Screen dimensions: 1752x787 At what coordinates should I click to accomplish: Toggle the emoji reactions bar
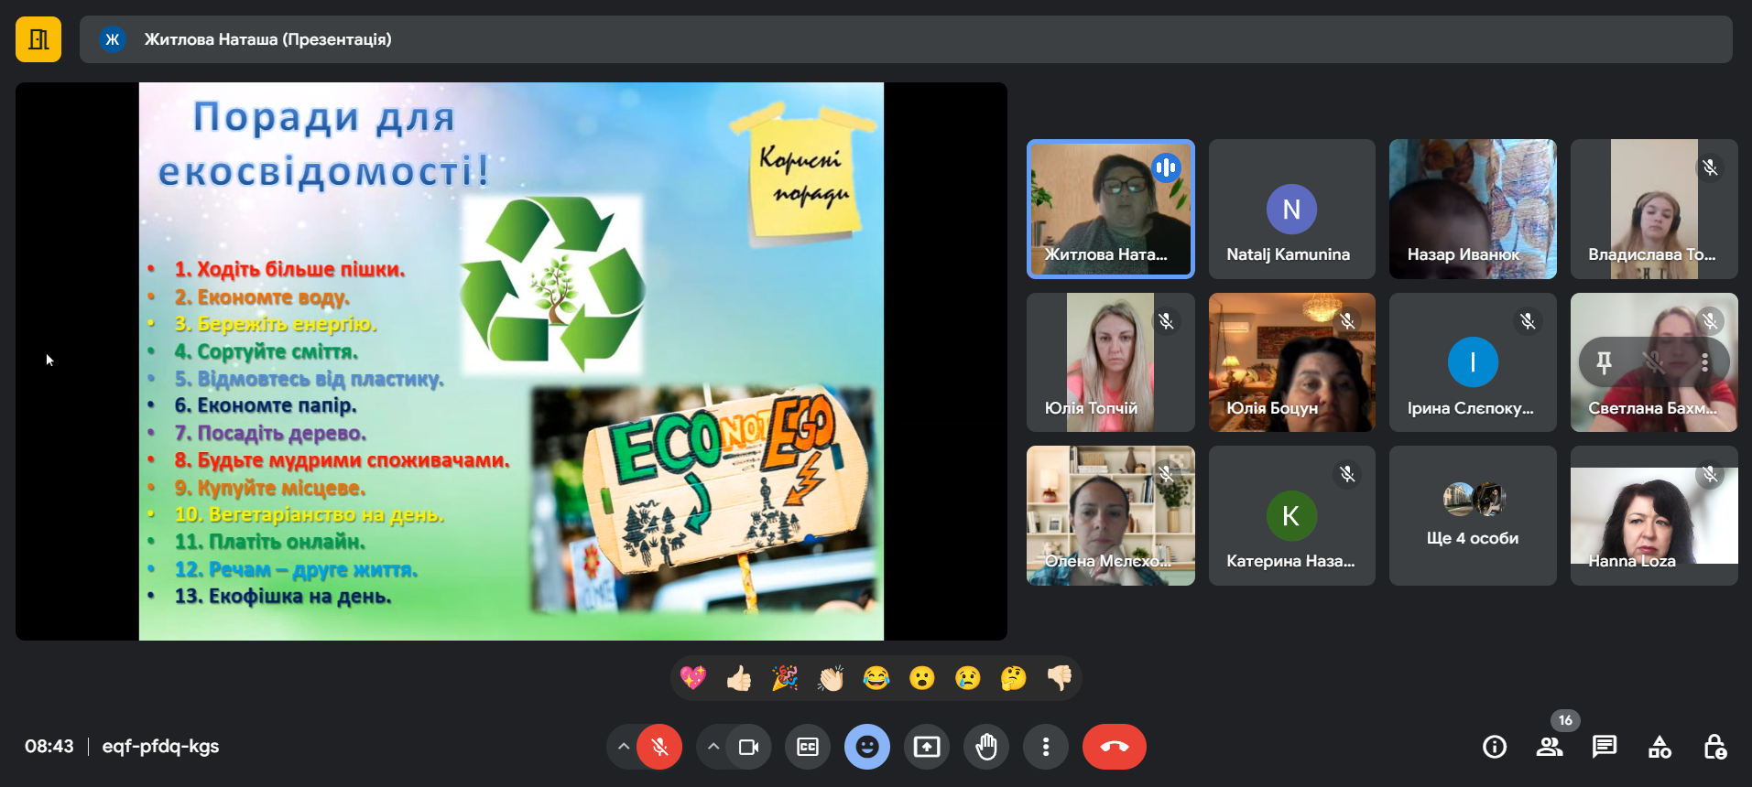[866, 747]
